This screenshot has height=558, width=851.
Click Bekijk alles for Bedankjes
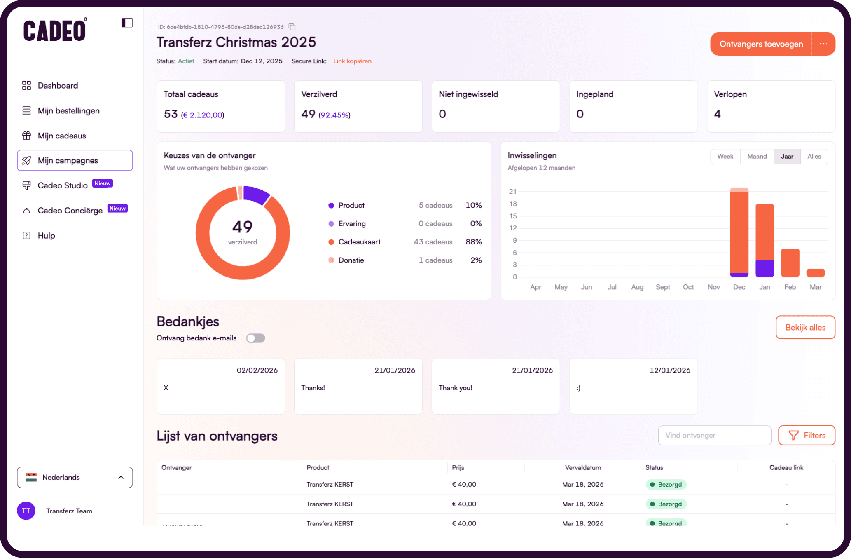[805, 327]
